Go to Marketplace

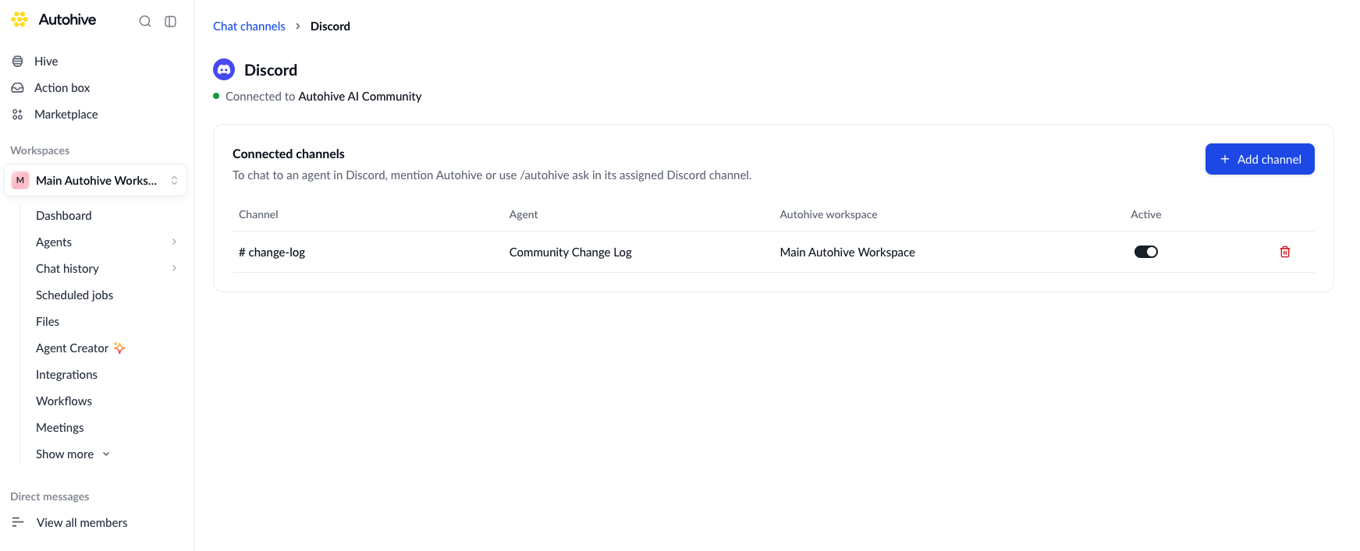click(x=66, y=115)
